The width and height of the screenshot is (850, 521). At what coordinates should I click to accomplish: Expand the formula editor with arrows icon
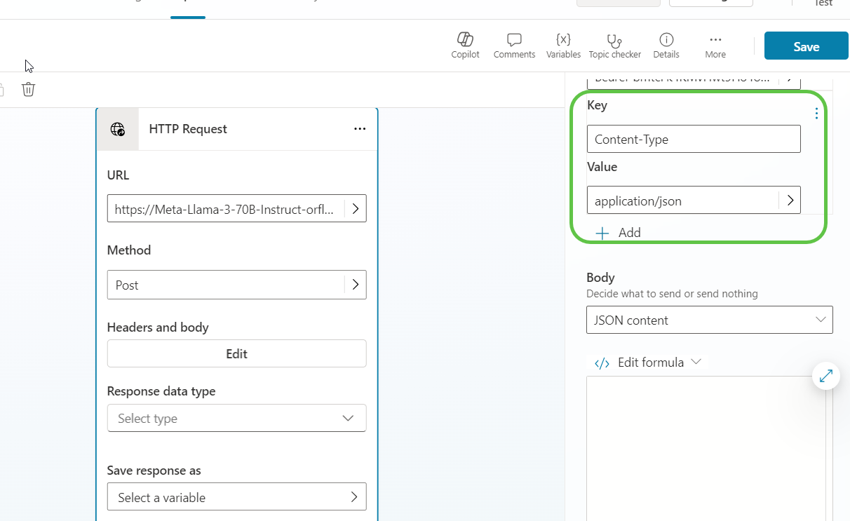(825, 376)
